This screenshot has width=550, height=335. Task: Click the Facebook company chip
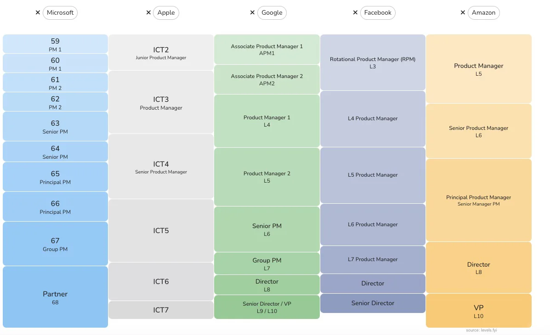coord(377,13)
